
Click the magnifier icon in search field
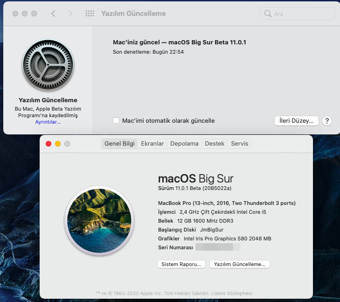pos(268,14)
